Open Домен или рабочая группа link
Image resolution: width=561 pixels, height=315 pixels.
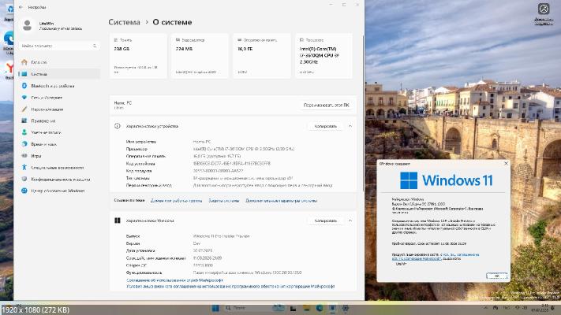(176, 201)
